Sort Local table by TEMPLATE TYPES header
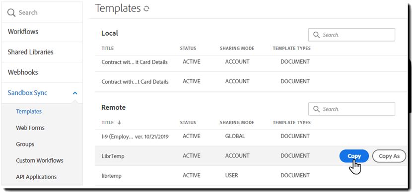412x192 pixels. pyautogui.click(x=292, y=48)
